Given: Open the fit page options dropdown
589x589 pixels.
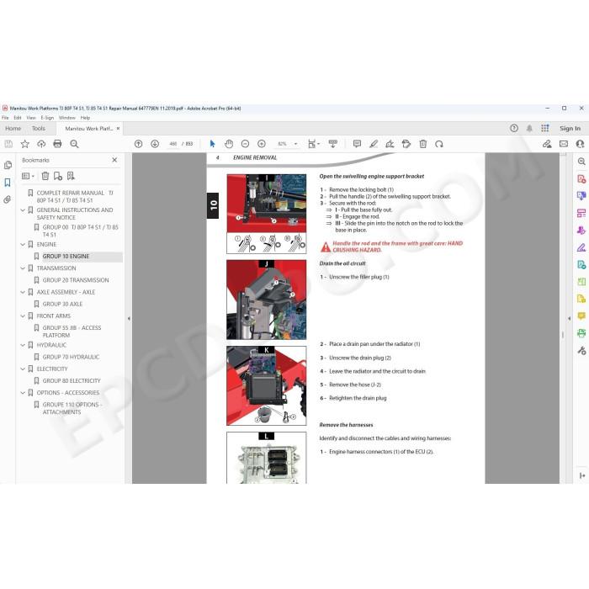Looking at the screenshot, I should point(314,144).
